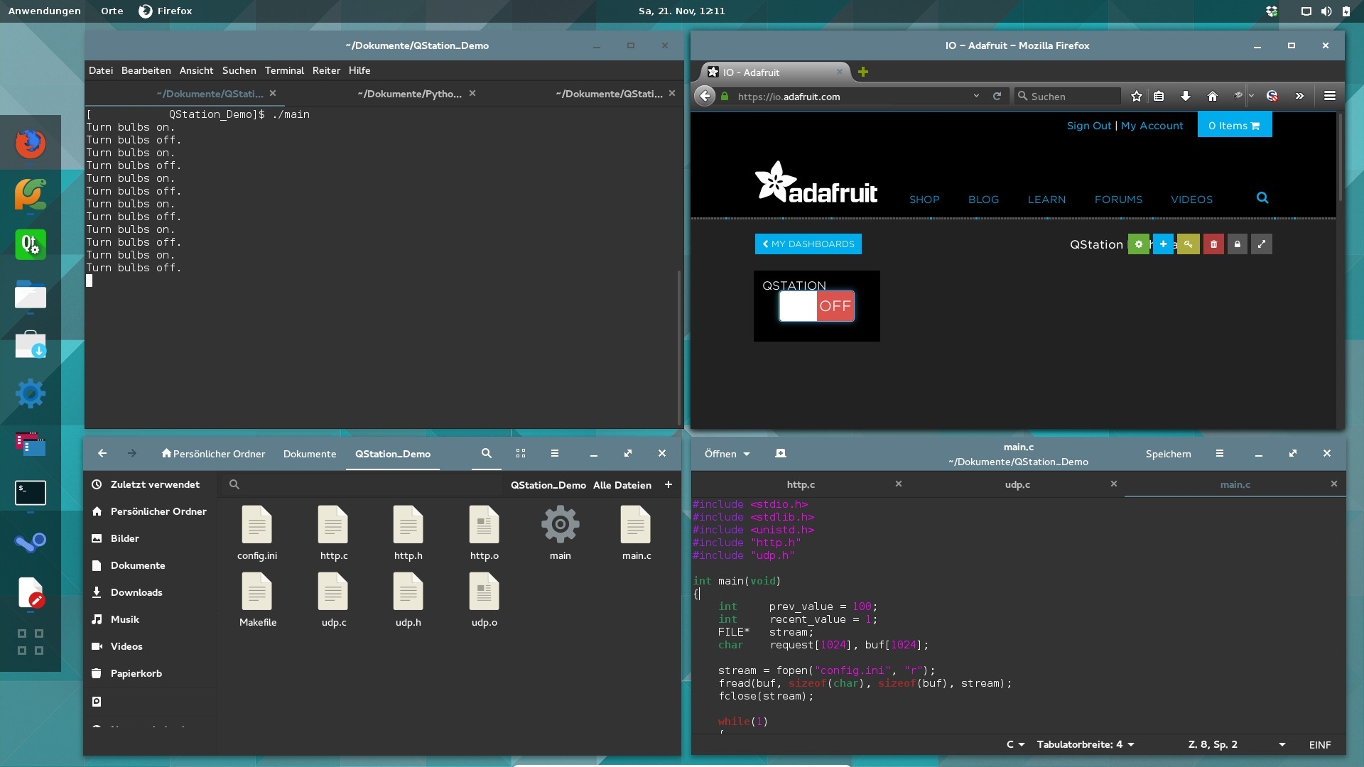Select the config.ini file
Viewport: 1364px width, 767px height.
pyautogui.click(x=257, y=533)
